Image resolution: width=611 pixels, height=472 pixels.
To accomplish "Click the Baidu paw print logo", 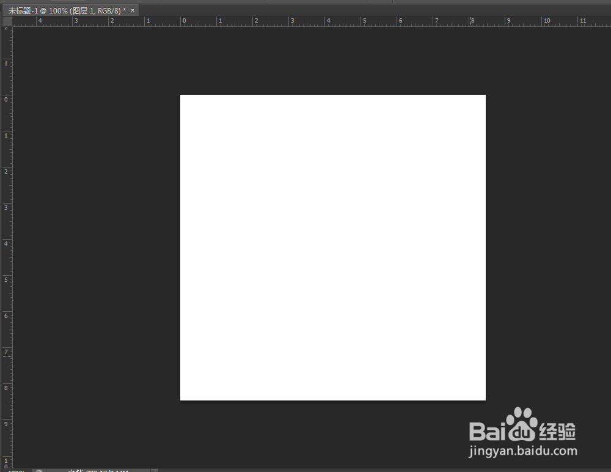I will pos(522,423).
